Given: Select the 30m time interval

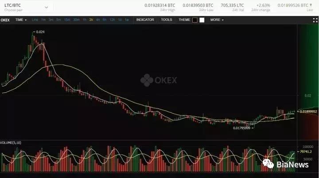Looking at the screenshot, I should (76, 20).
